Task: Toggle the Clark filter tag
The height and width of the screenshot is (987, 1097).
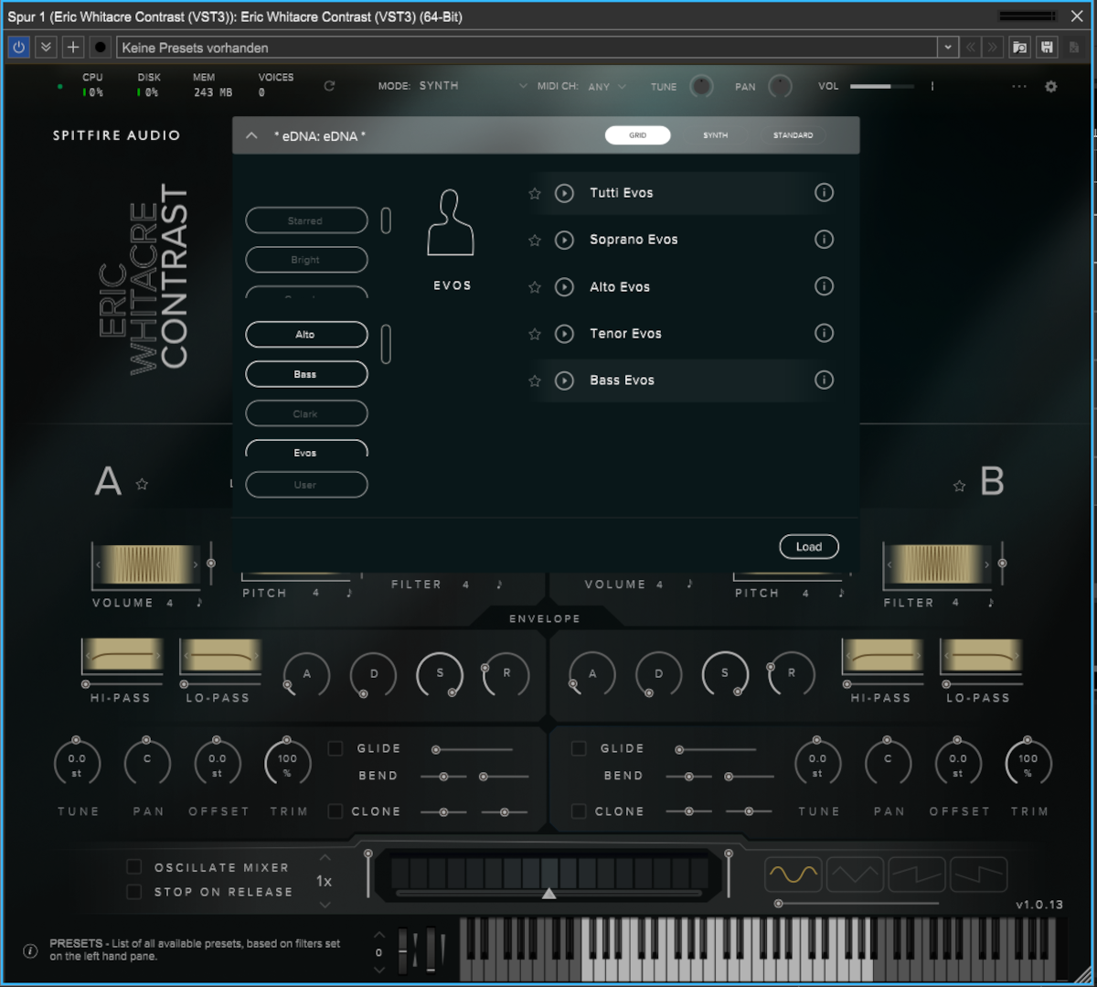Action: tap(306, 413)
